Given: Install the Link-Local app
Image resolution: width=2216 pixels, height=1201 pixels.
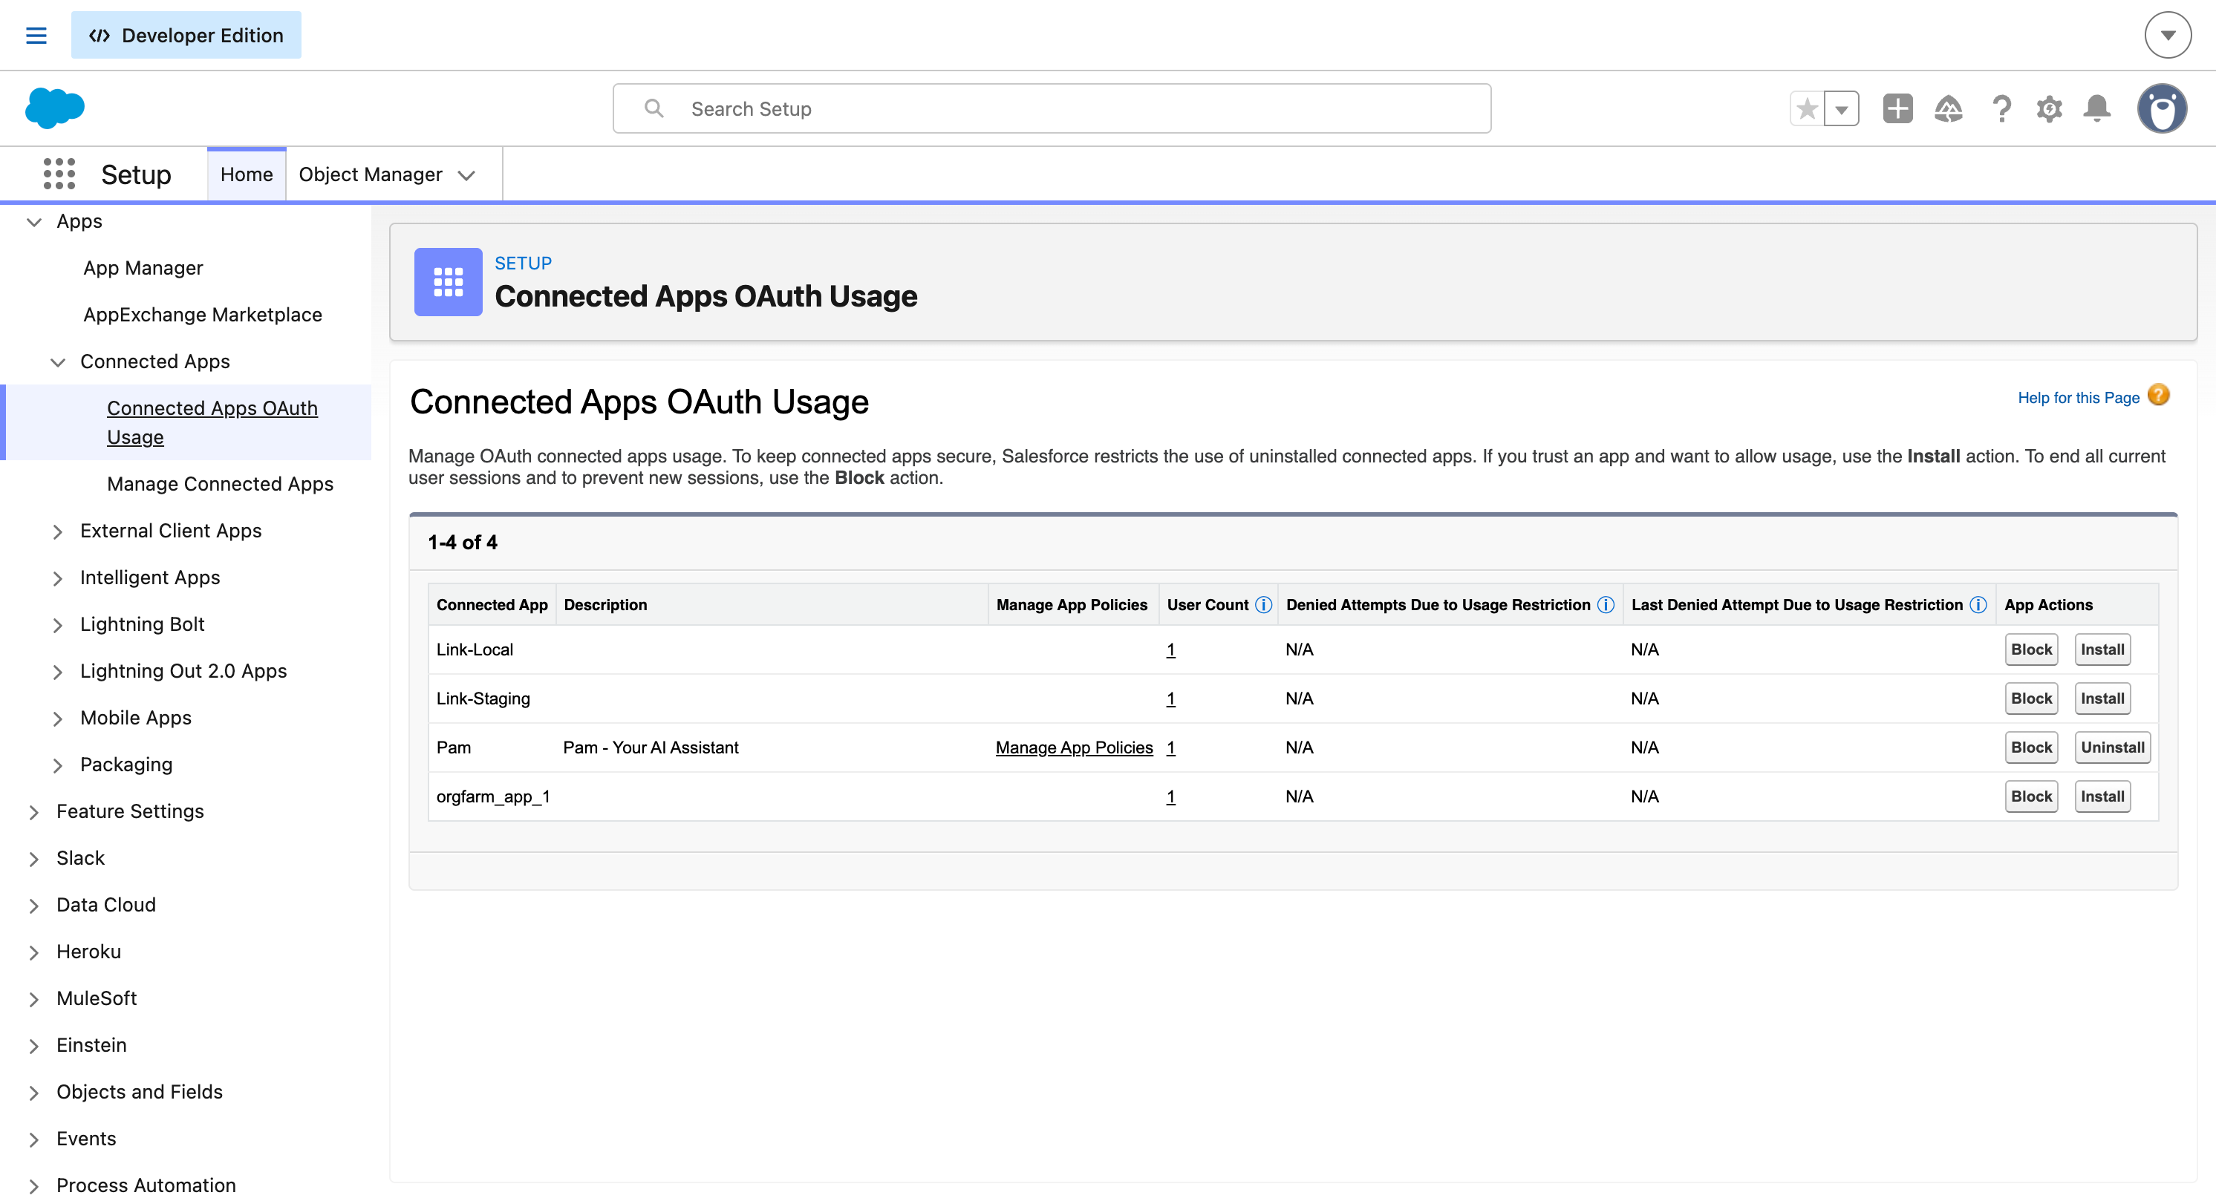Looking at the screenshot, I should (x=2102, y=650).
